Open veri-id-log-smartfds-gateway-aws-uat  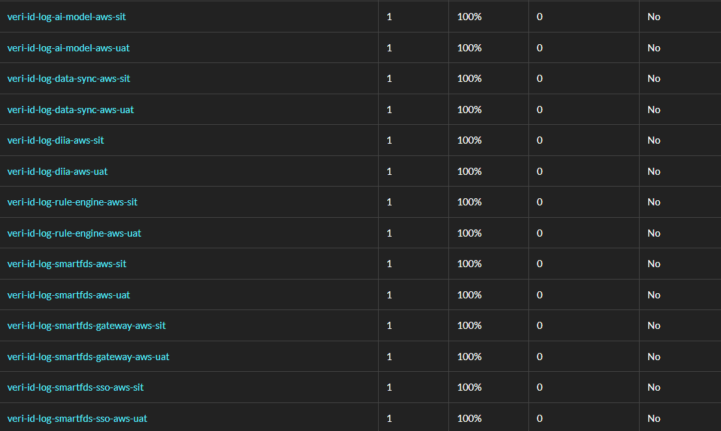(88, 357)
